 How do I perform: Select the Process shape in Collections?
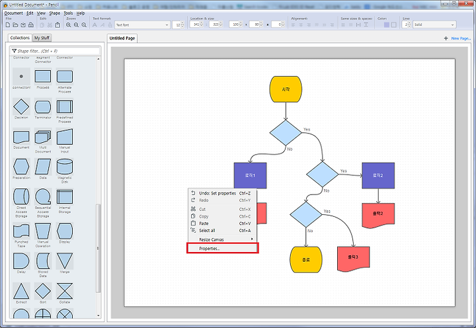point(43,76)
